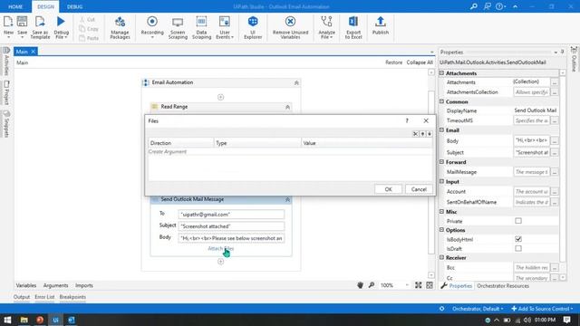
Task: Collapse the Email property group
Action: [x=441, y=129]
